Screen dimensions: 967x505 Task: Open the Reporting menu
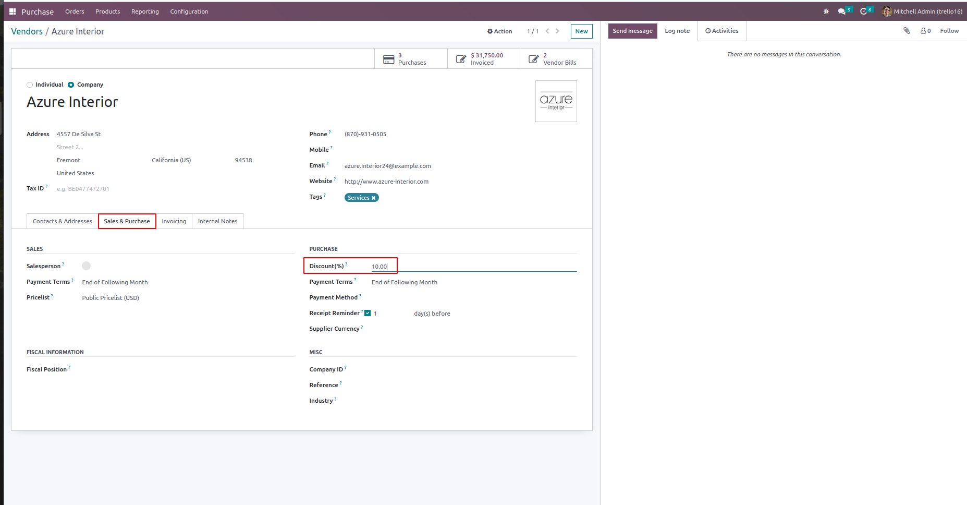tap(145, 11)
